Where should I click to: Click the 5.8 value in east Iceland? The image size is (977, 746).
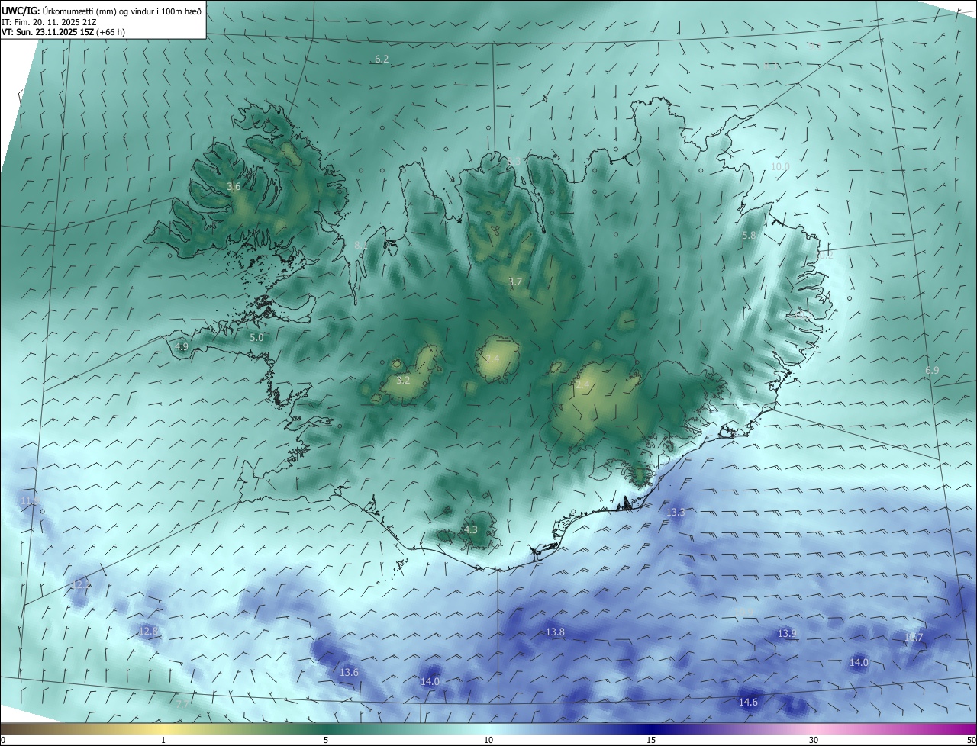(749, 236)
